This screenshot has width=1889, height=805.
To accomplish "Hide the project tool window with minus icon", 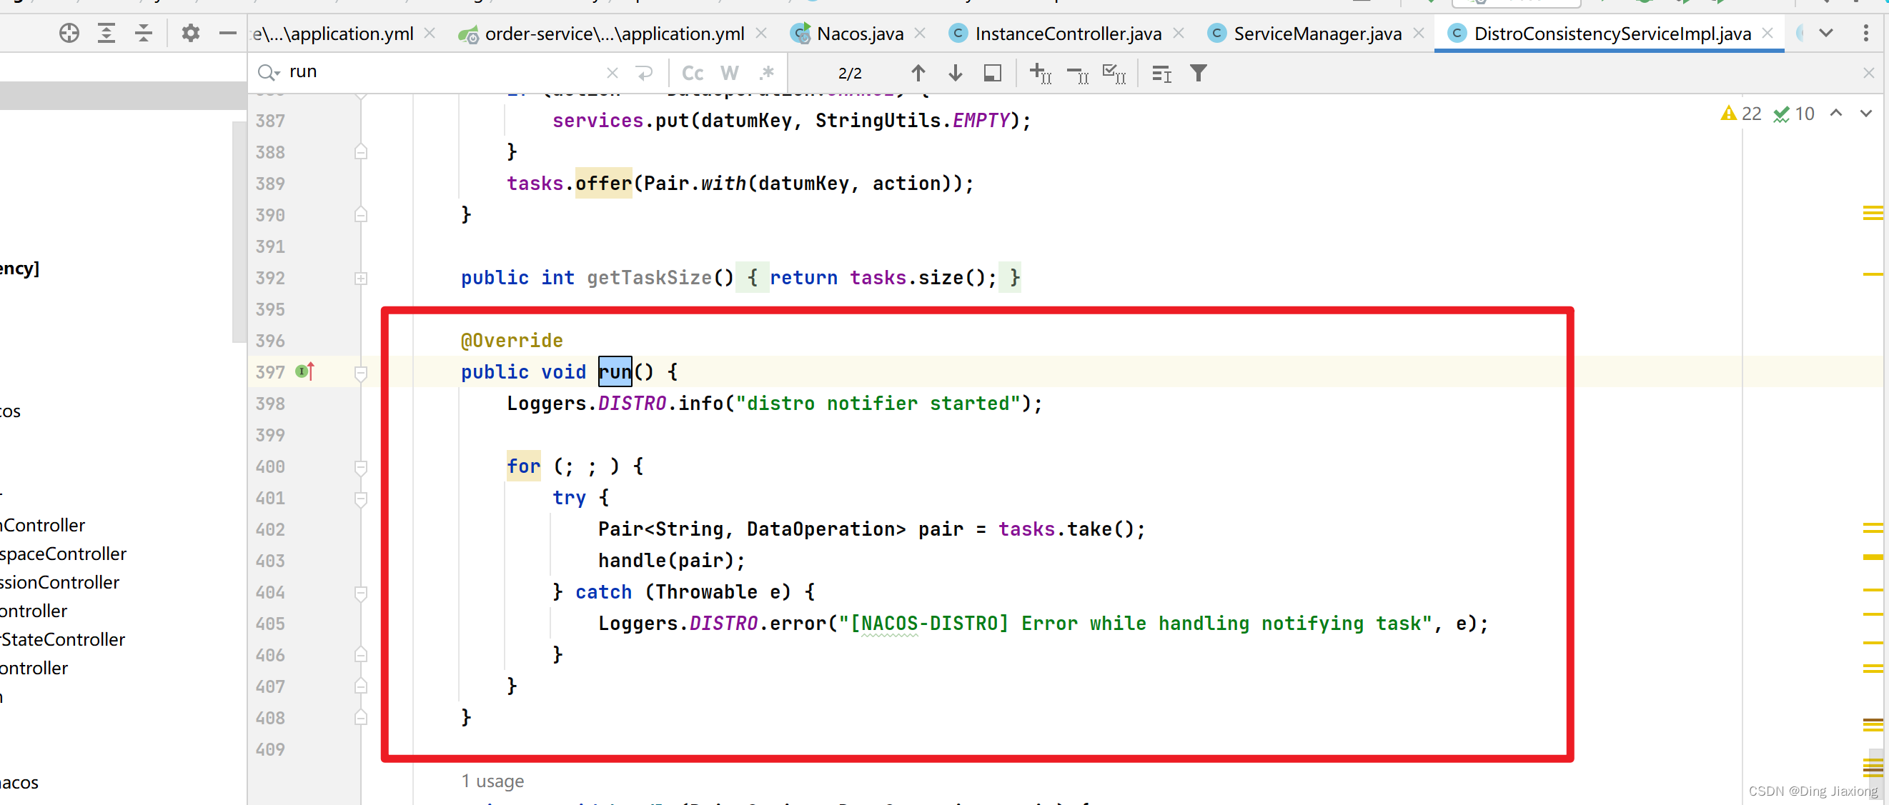I will point(228,33).
